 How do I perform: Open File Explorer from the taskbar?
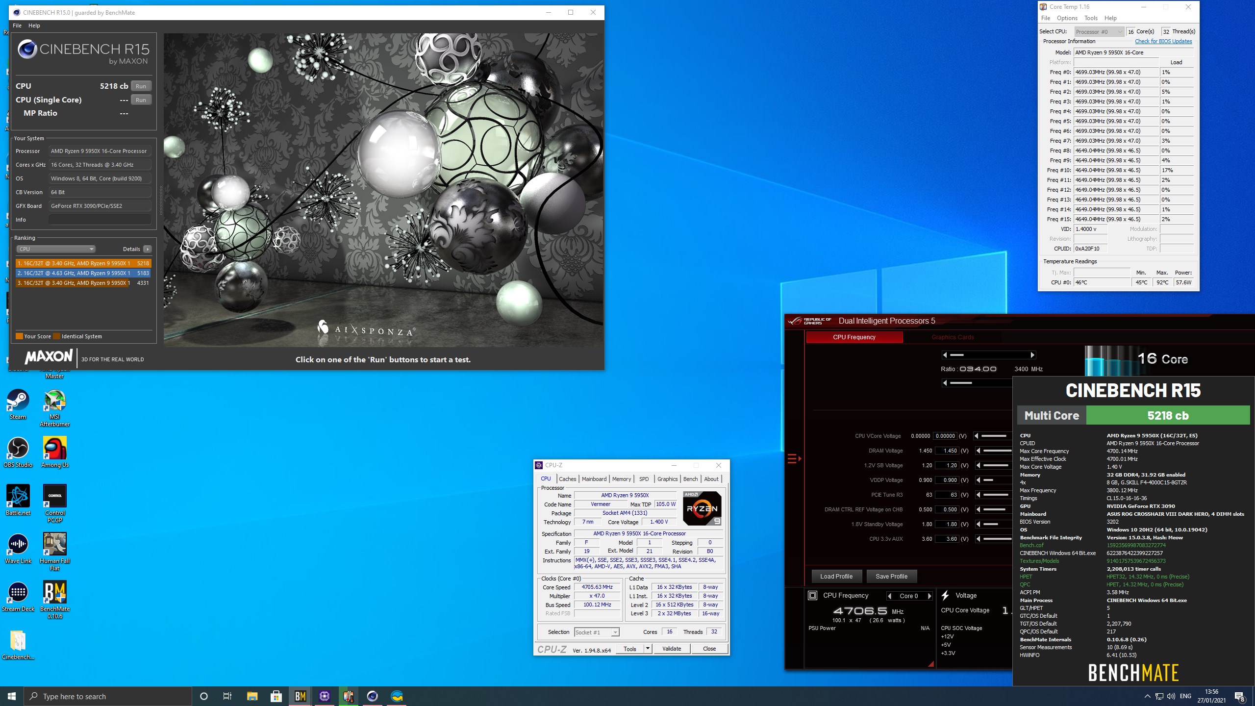(252, 696)
